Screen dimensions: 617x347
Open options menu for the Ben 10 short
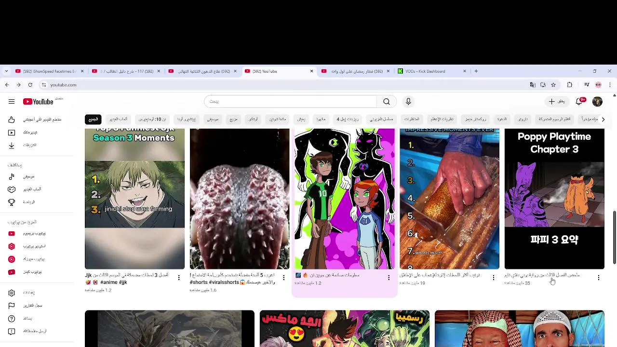tap(389, 278)
